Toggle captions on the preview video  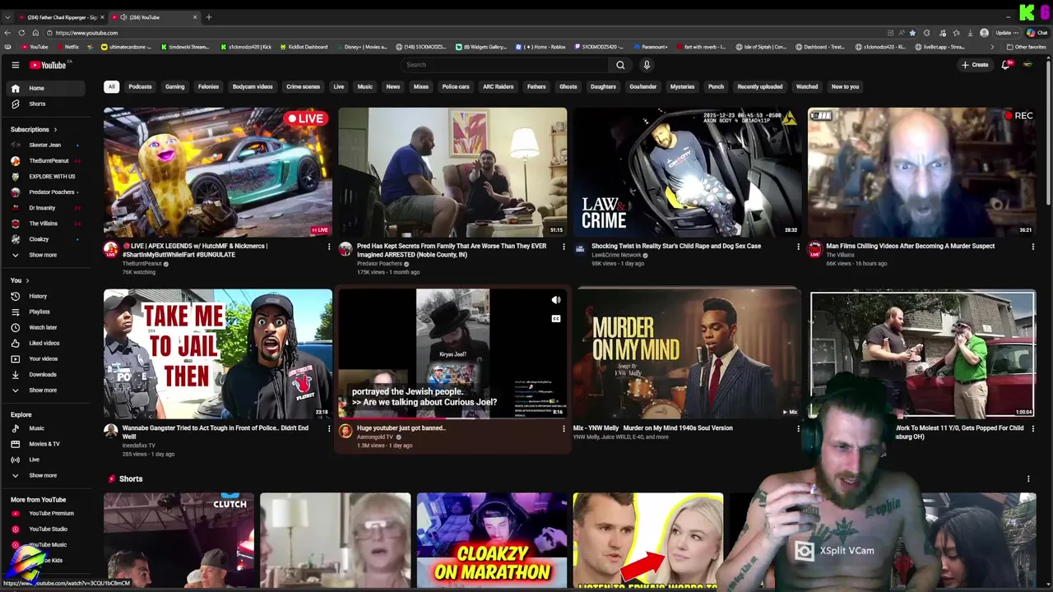coord(556,318)
